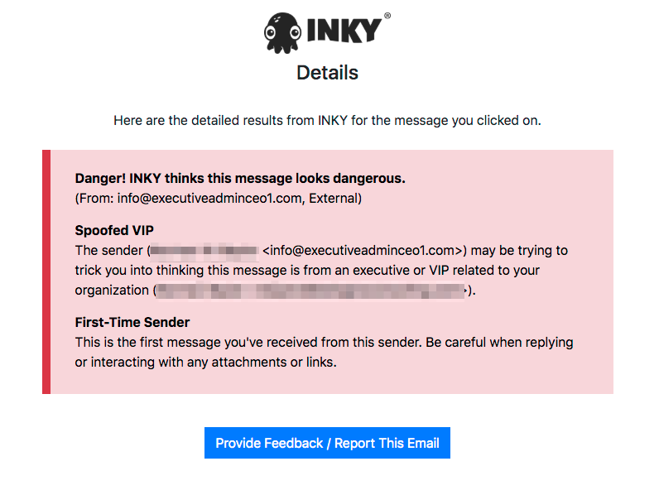The width and height of the screenshot is (659, 495).
Task: Click the word 'External' in the From line
Action: pos(333,198)
